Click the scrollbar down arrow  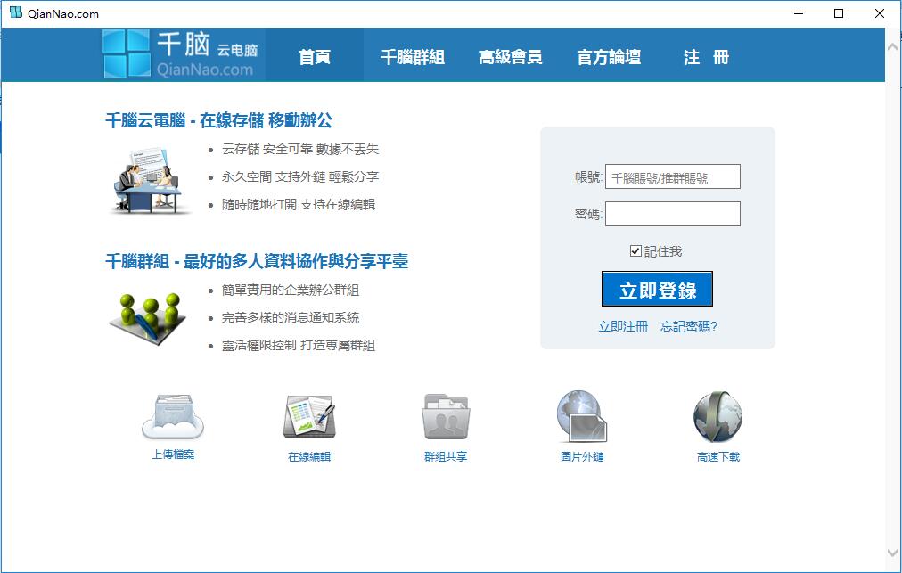pos(893,553)
